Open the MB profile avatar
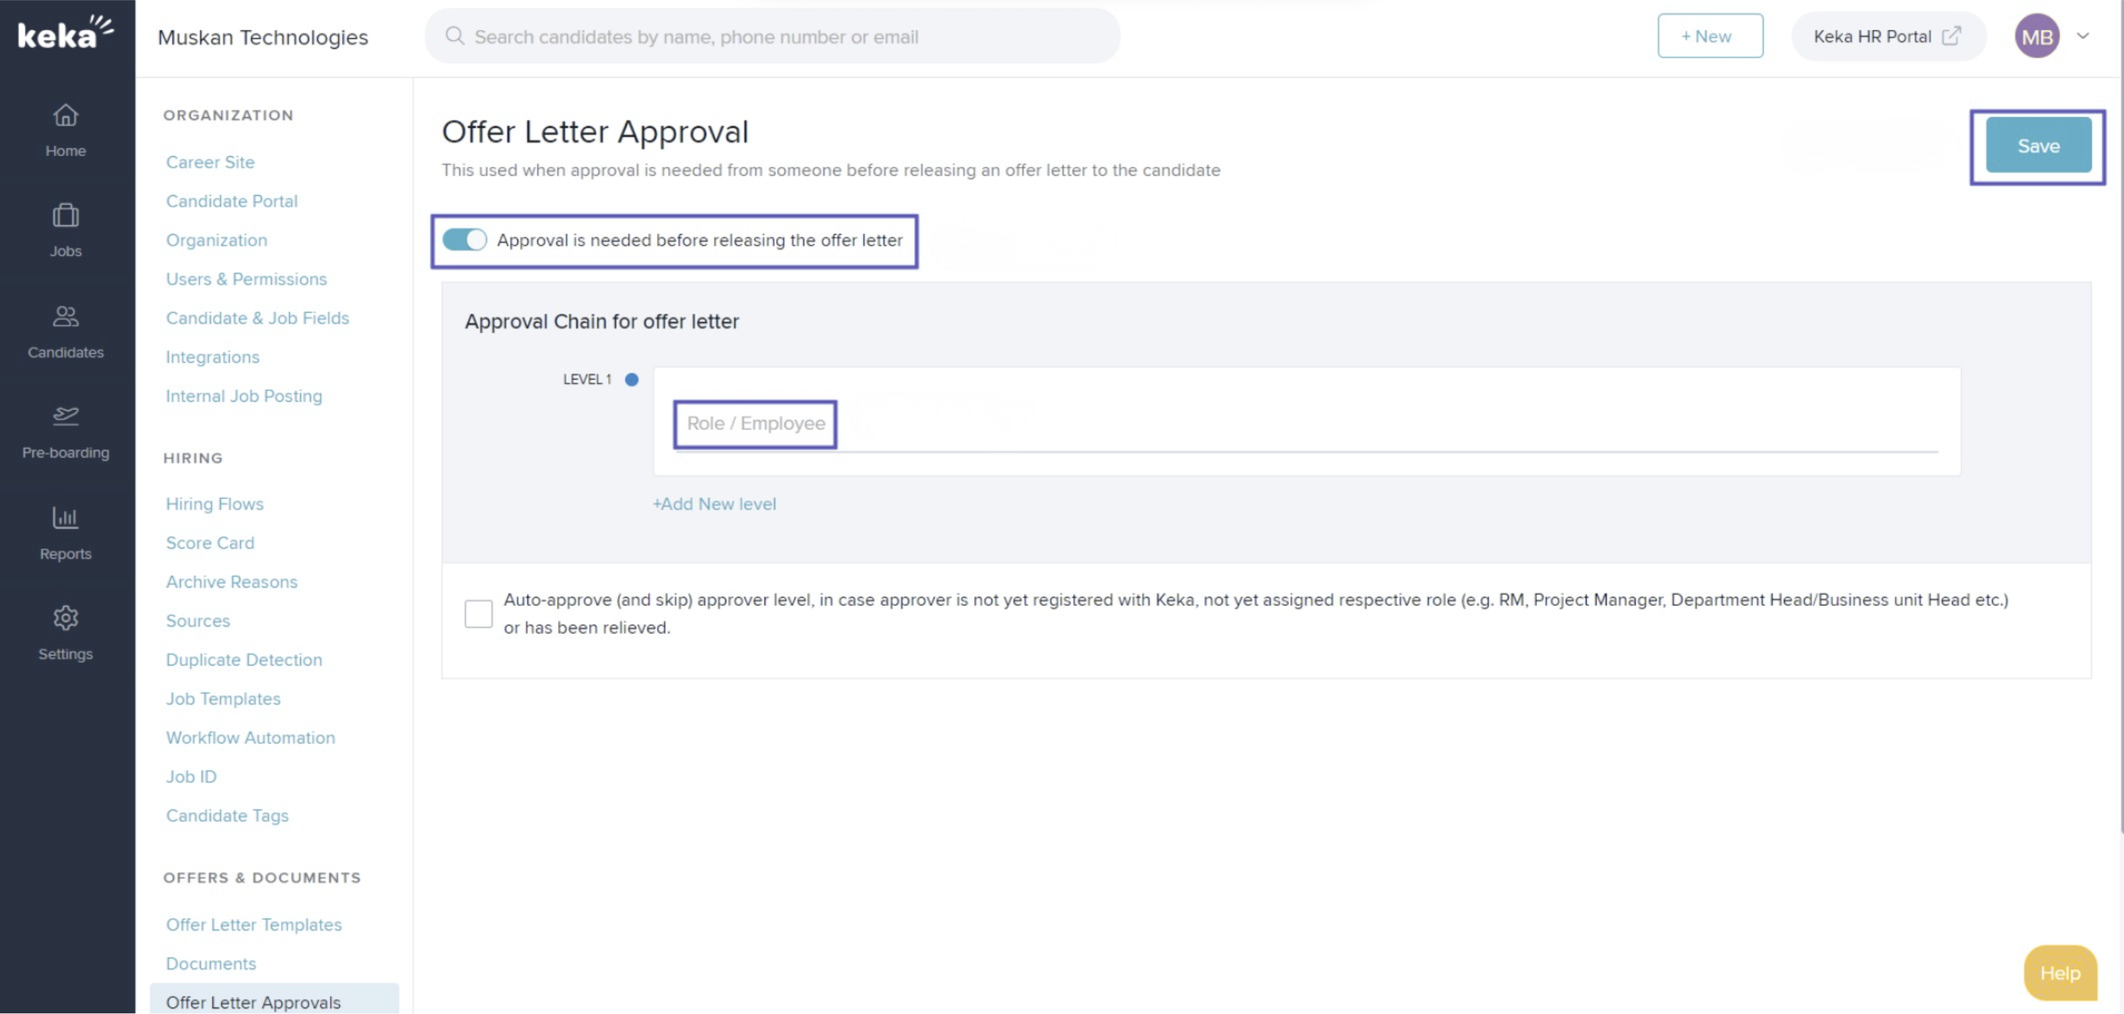 (x=2037, y=35)
